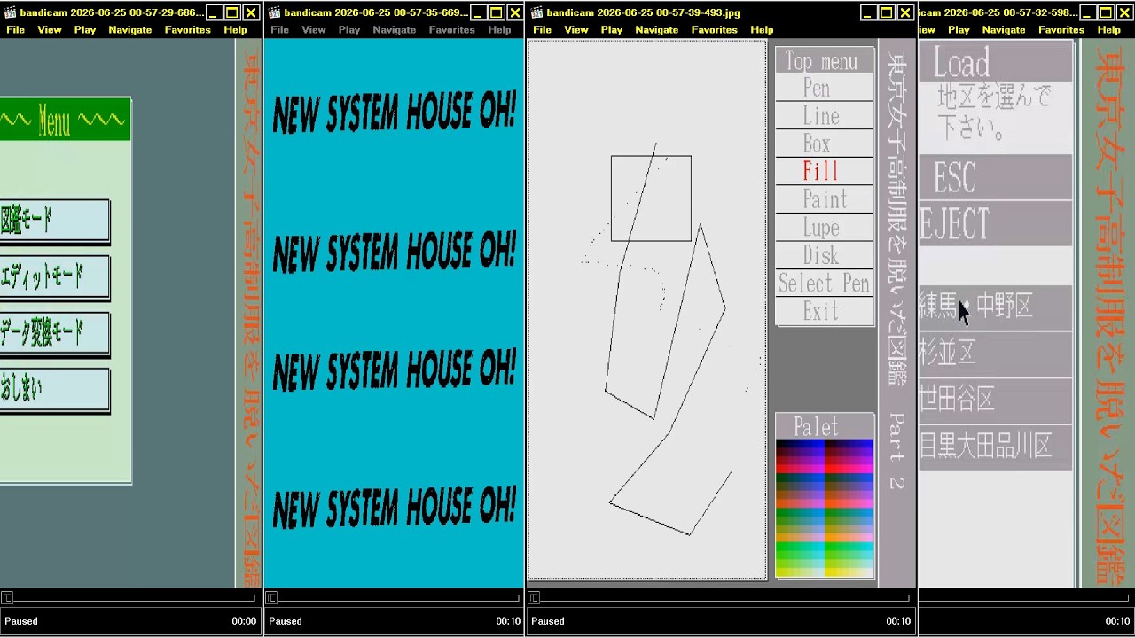Click greyed Navigate menu in the 00-57-35 window
Screen dimensions: 1135x638
[395, 29]
